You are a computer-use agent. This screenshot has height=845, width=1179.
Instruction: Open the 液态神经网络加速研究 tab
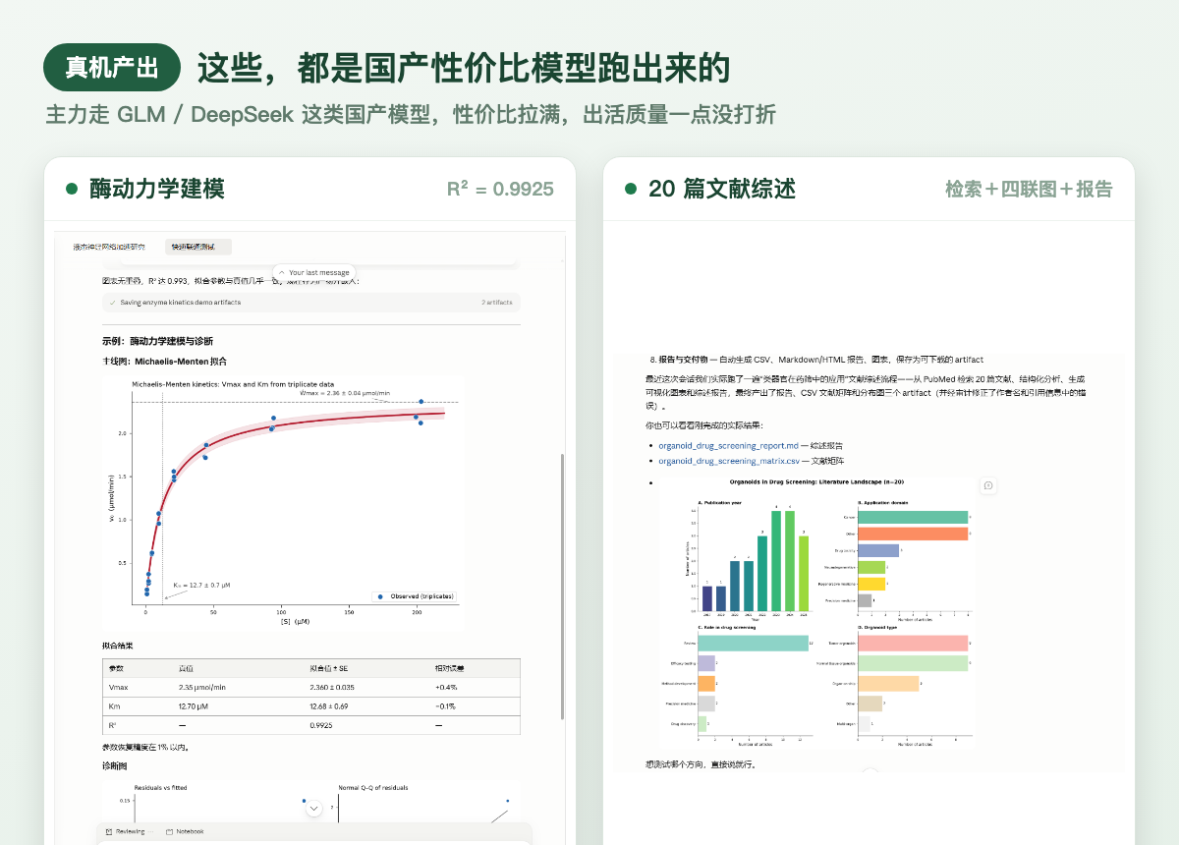coord(109,247)
